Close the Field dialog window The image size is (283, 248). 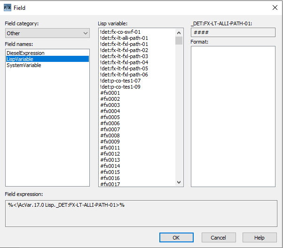[x=275, y=8]
